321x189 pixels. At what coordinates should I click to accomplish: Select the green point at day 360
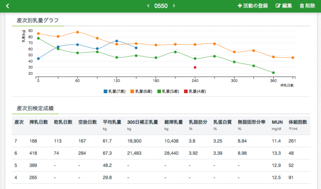[x=273, y=73]
